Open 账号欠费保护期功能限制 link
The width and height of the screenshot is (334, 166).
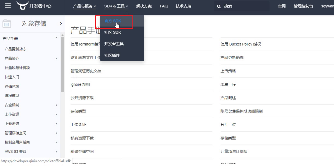coord(242,111)
